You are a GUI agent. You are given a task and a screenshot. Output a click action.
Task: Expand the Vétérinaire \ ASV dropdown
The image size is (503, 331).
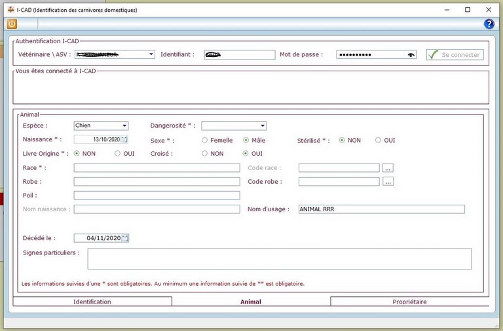click(x=151, y=55)
